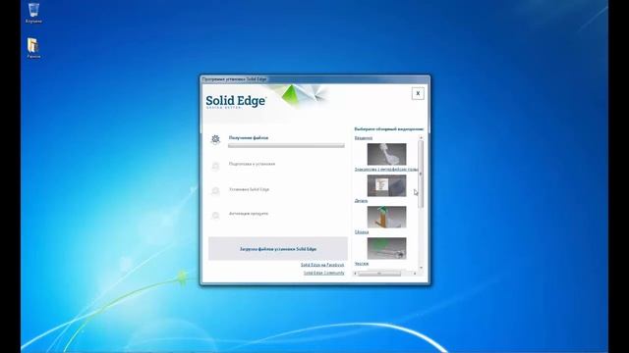Click the step icon beside 'Подготовка к установке'

(x=215, y=166)
